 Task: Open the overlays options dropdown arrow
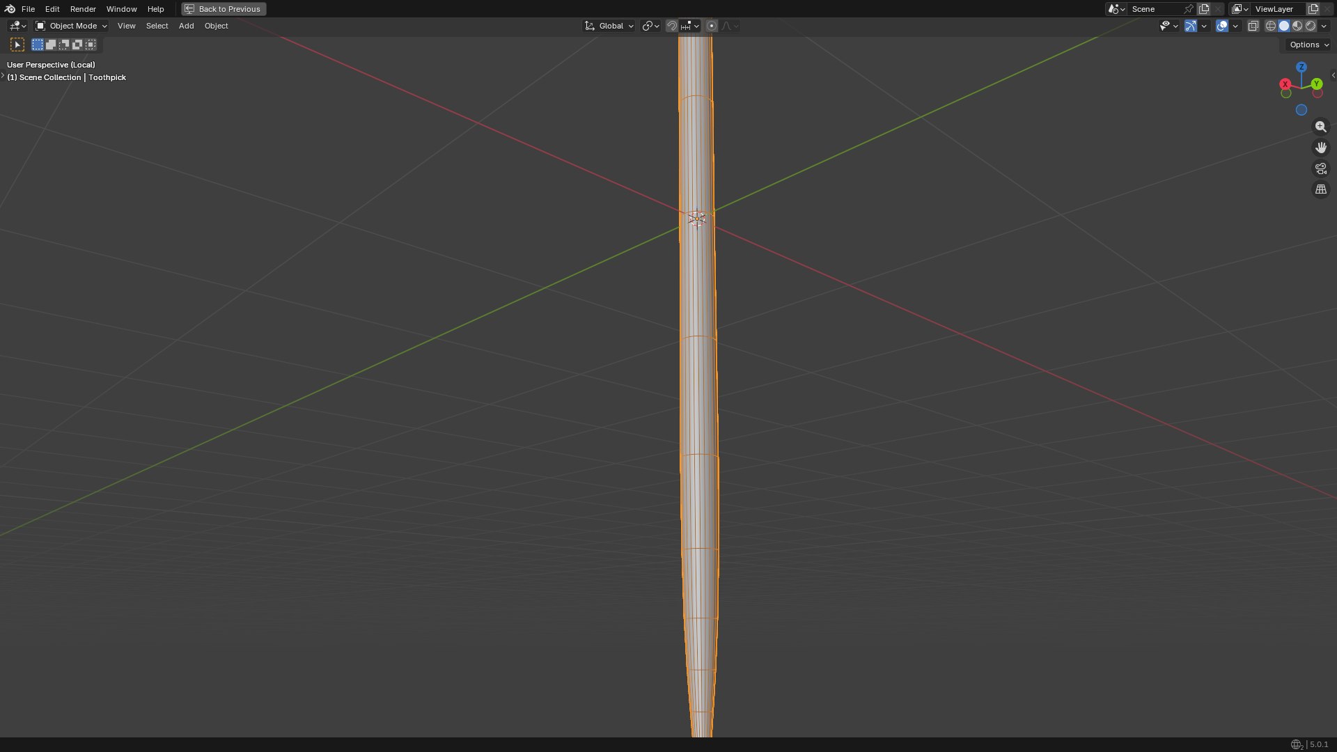pyautogui.click(x=1235, y=26)
